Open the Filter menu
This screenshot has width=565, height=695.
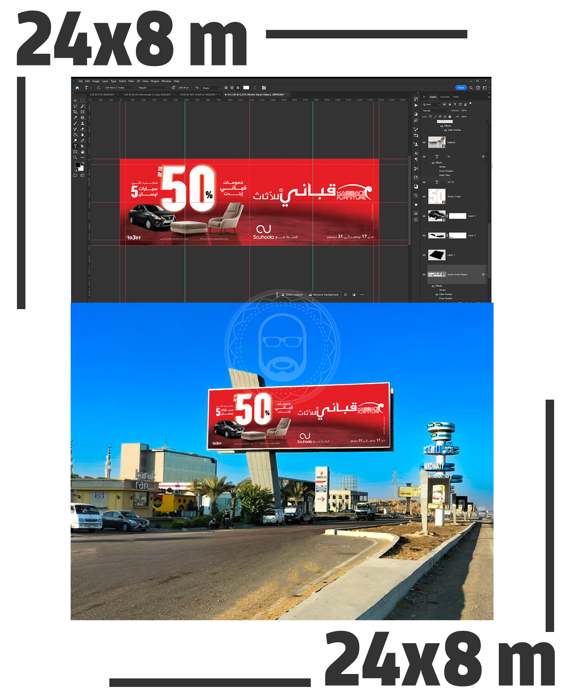point(131,81)
